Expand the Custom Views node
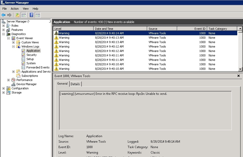The image size is (243, 157). tap(14, 43)
